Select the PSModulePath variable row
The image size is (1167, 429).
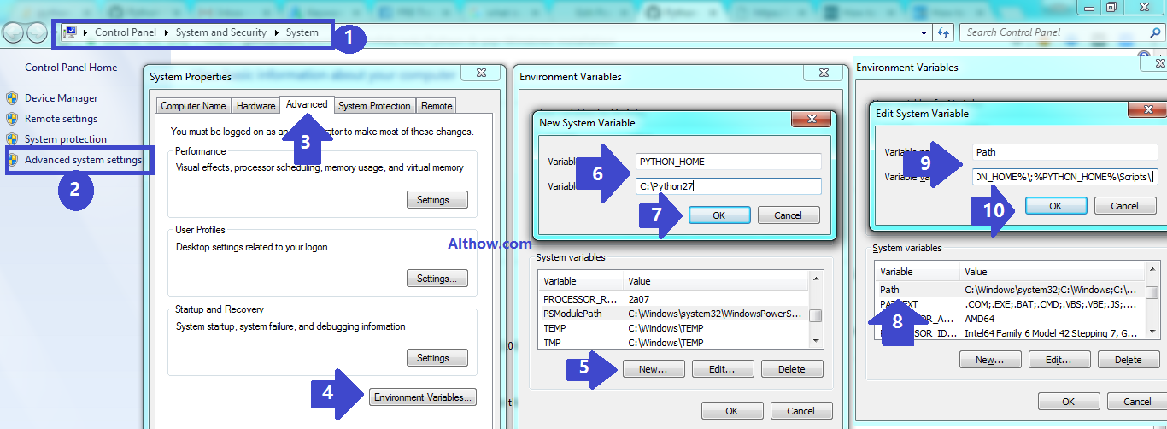673,314
